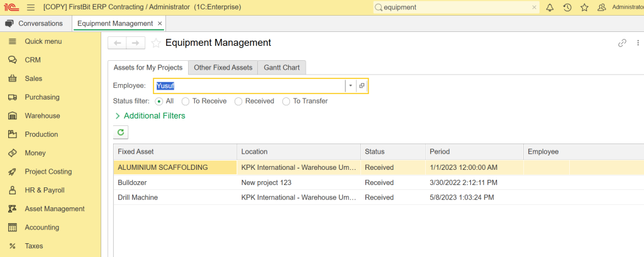
Task: Click the Accounting calculator icon
Action: click(13, 228)
